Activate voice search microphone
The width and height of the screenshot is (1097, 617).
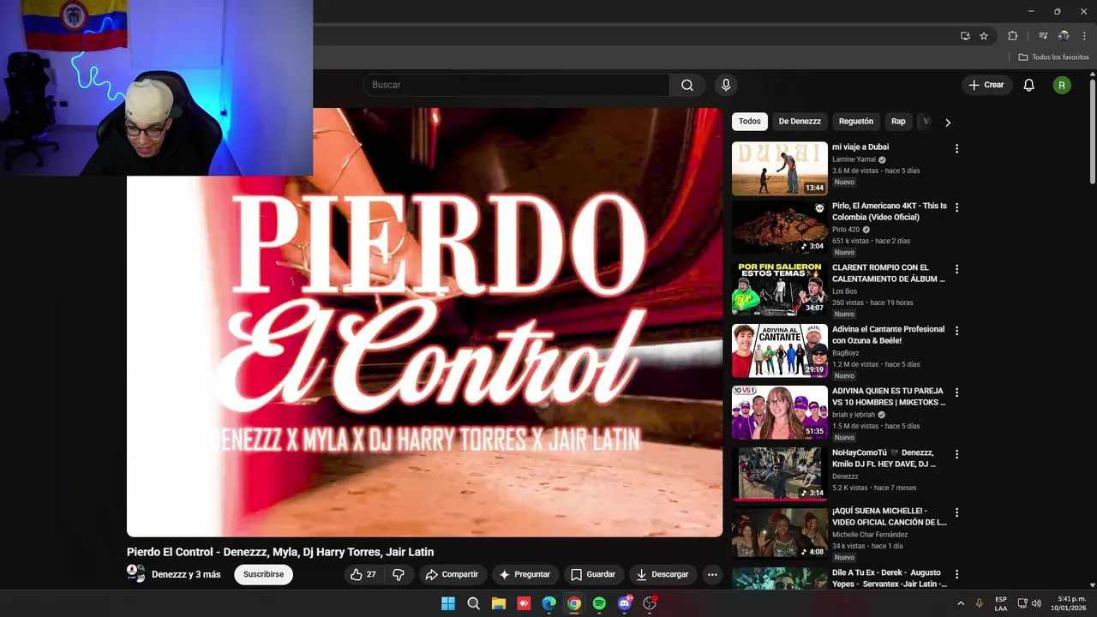[726, 85]
